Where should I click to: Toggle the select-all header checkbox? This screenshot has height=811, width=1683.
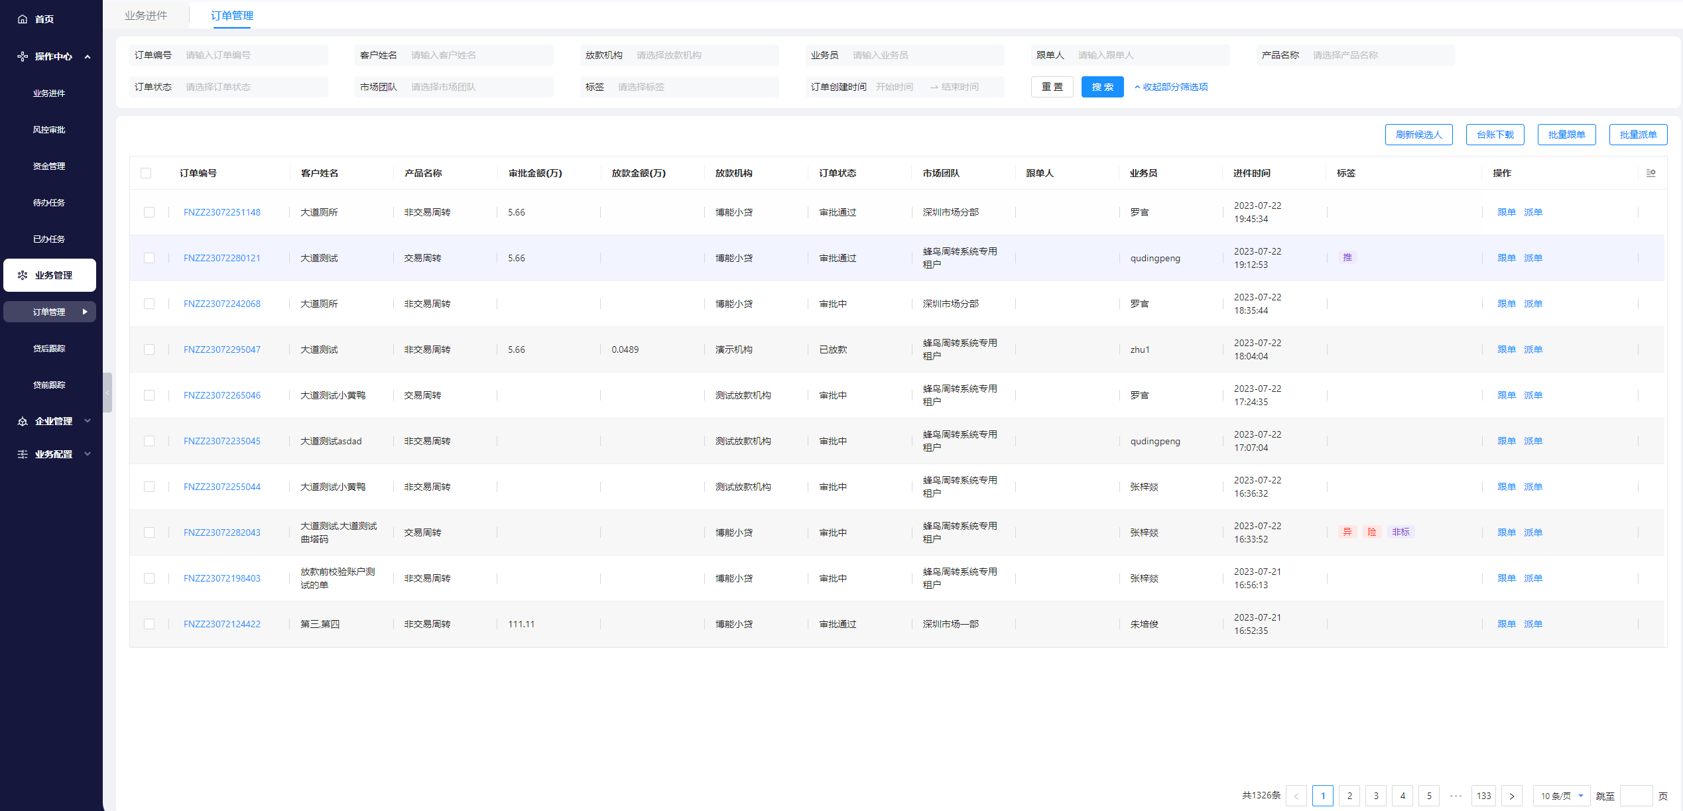146,173
